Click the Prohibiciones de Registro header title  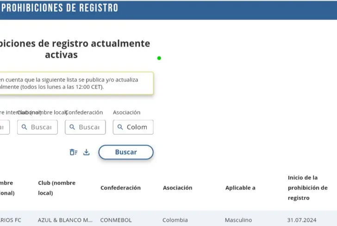click(60, 8)
